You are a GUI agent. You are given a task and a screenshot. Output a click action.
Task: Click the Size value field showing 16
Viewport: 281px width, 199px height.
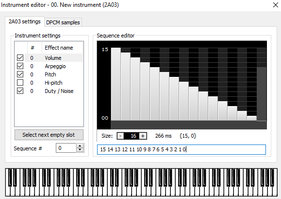[x=132, y=136]
